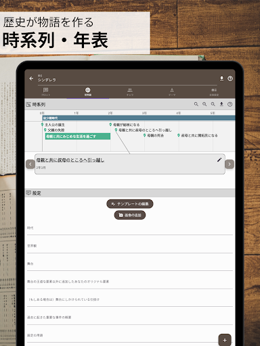Click the 5年 label on the timeline ruler

[213, 113]
